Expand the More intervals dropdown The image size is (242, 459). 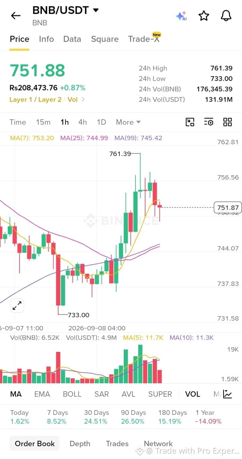coord(128,122)
